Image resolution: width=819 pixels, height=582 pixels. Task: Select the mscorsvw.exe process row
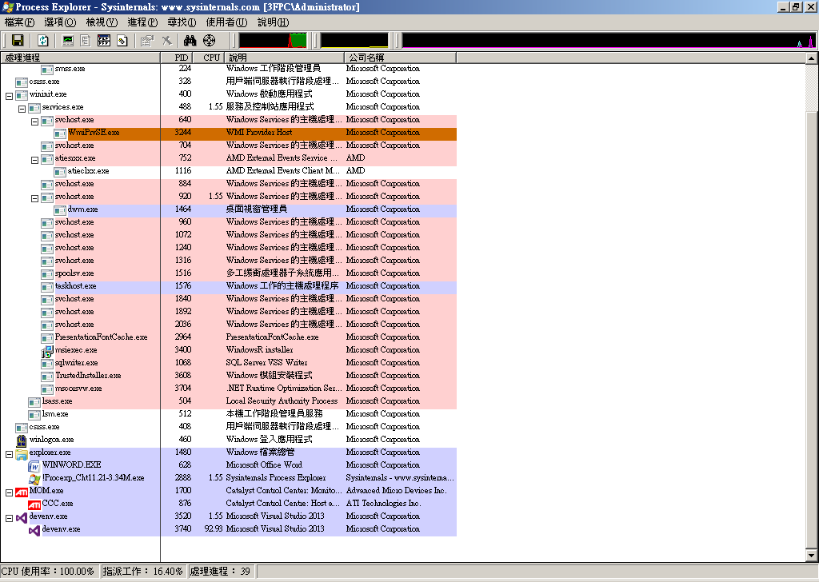coord(229,389)
